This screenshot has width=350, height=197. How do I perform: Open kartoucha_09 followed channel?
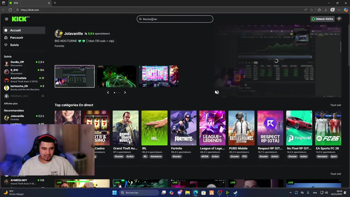(x=24, y=88)
